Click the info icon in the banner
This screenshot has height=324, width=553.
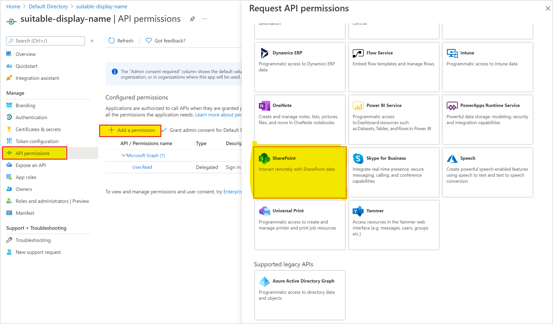pyautogui.click(x=115, y=72)
